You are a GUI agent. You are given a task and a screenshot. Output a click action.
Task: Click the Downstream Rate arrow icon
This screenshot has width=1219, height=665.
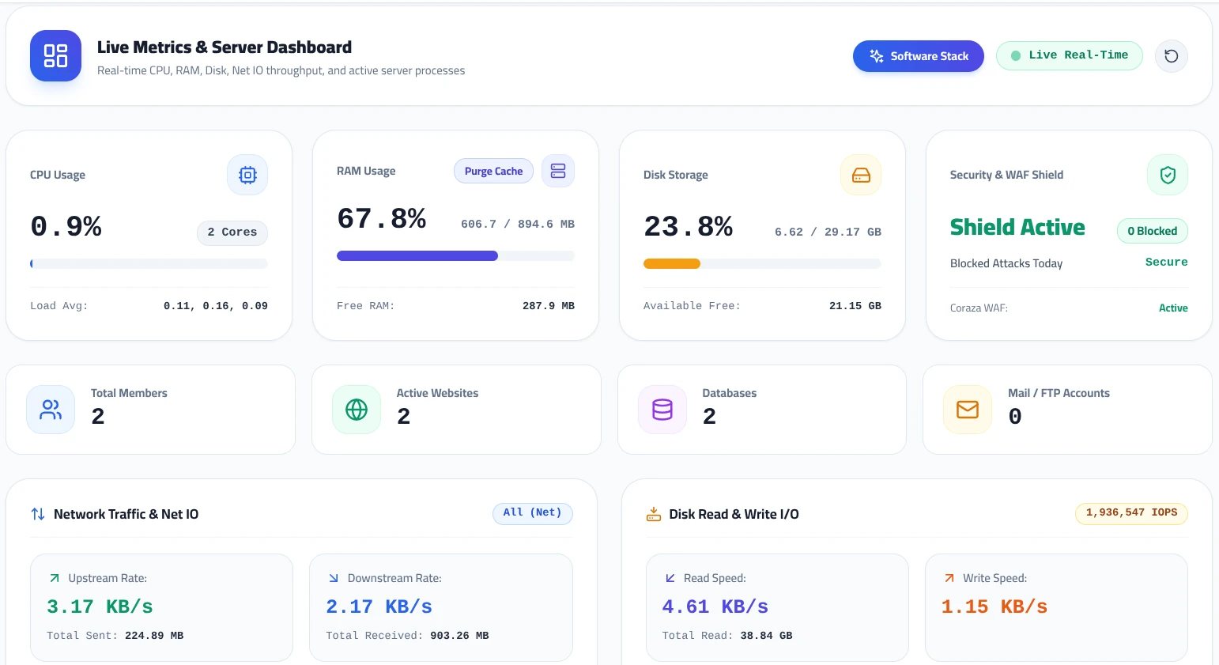pyautogui.click(x=334, y=578)
